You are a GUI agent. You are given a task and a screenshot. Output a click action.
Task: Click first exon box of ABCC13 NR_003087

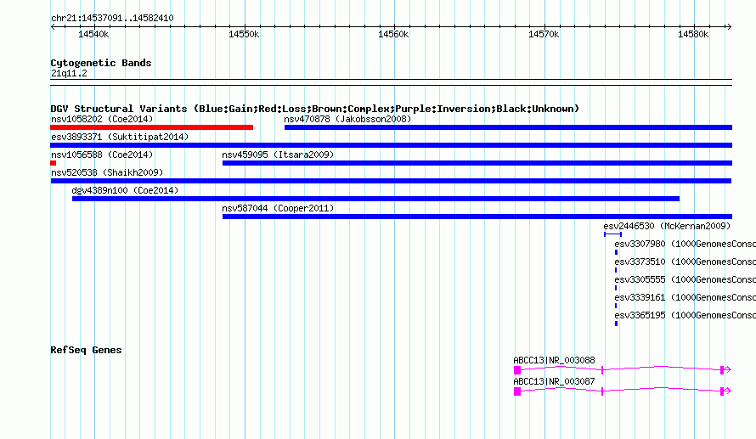tap(517, 391)
